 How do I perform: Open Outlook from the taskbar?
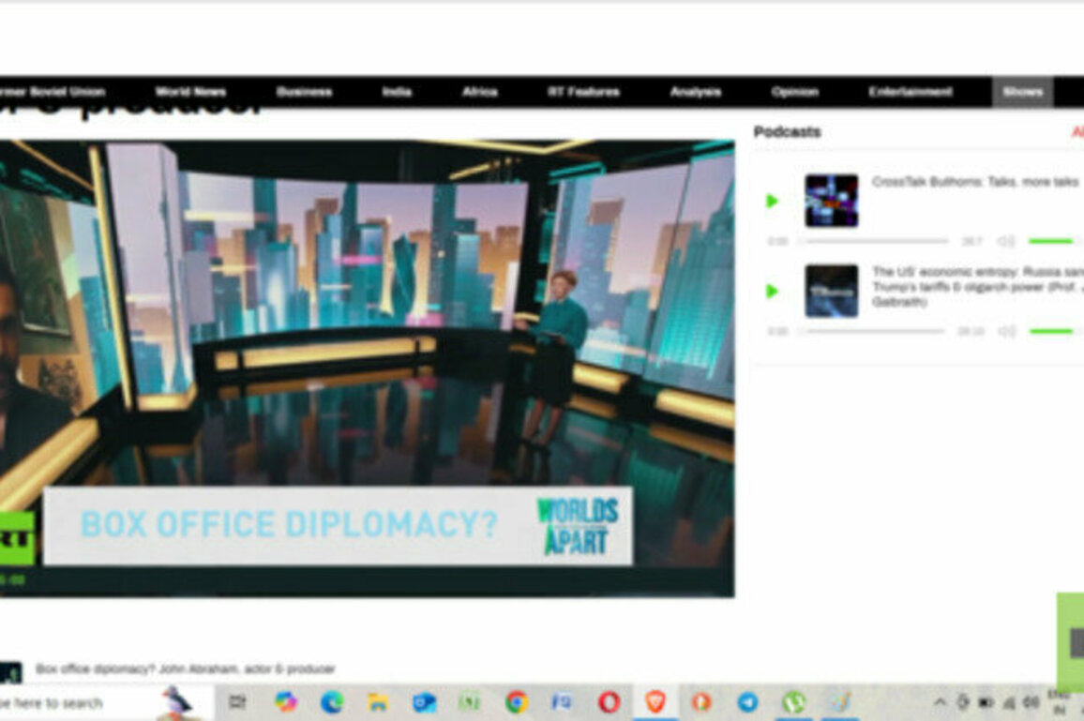pyautogui.click(x=424, y=703)
